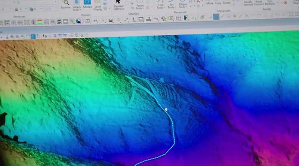299x166 pixels.
Task: Click the pie-chart toolbar icon
Action: [x=78, y=21]
